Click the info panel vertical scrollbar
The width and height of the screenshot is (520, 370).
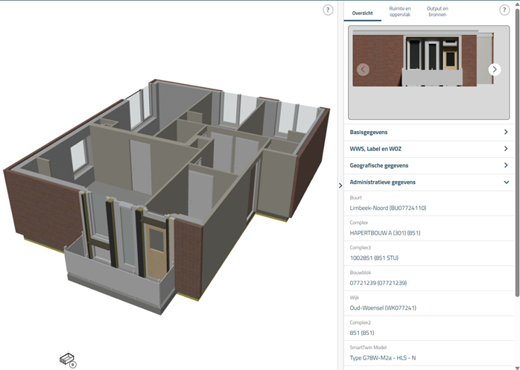516,149
